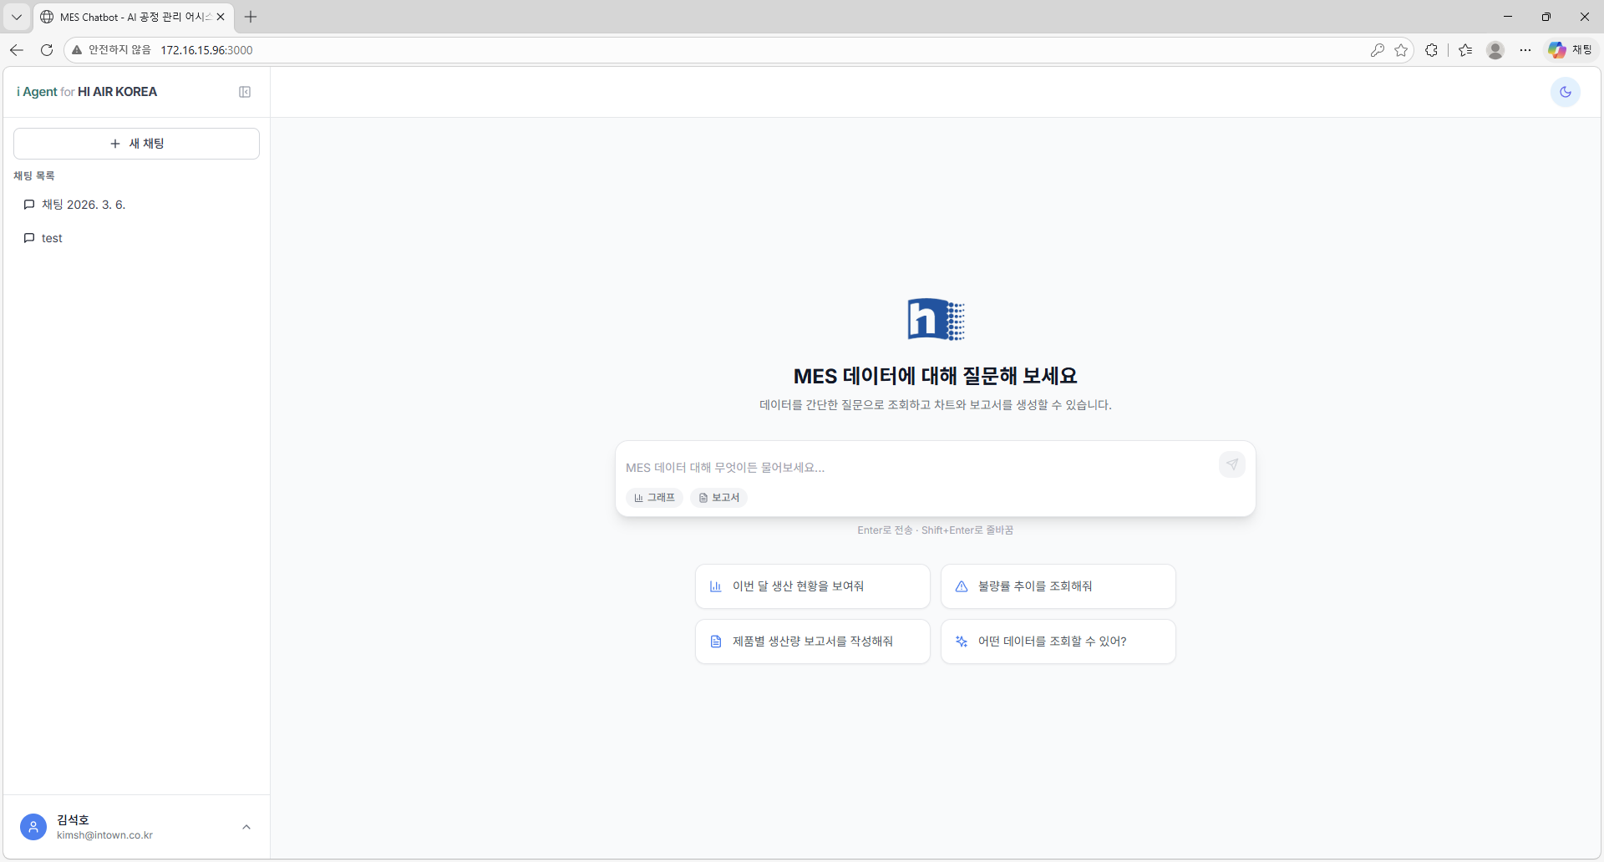Select suggestion 이번 달 생산 현황을 보여줘
Screen dimensions: 1604x862
812,586
